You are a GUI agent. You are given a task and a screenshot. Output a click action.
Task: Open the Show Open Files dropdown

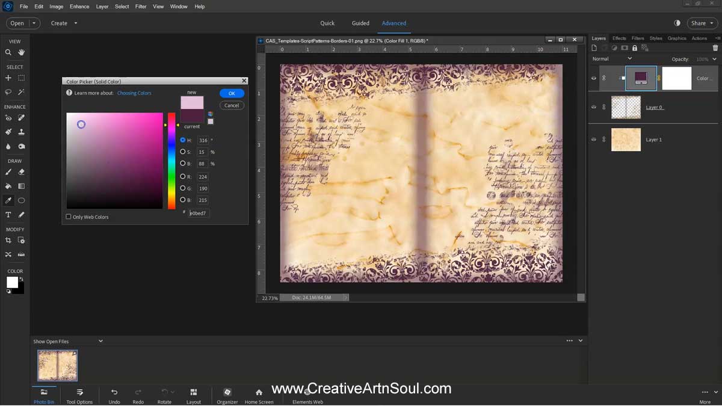[x=100, y=341]
